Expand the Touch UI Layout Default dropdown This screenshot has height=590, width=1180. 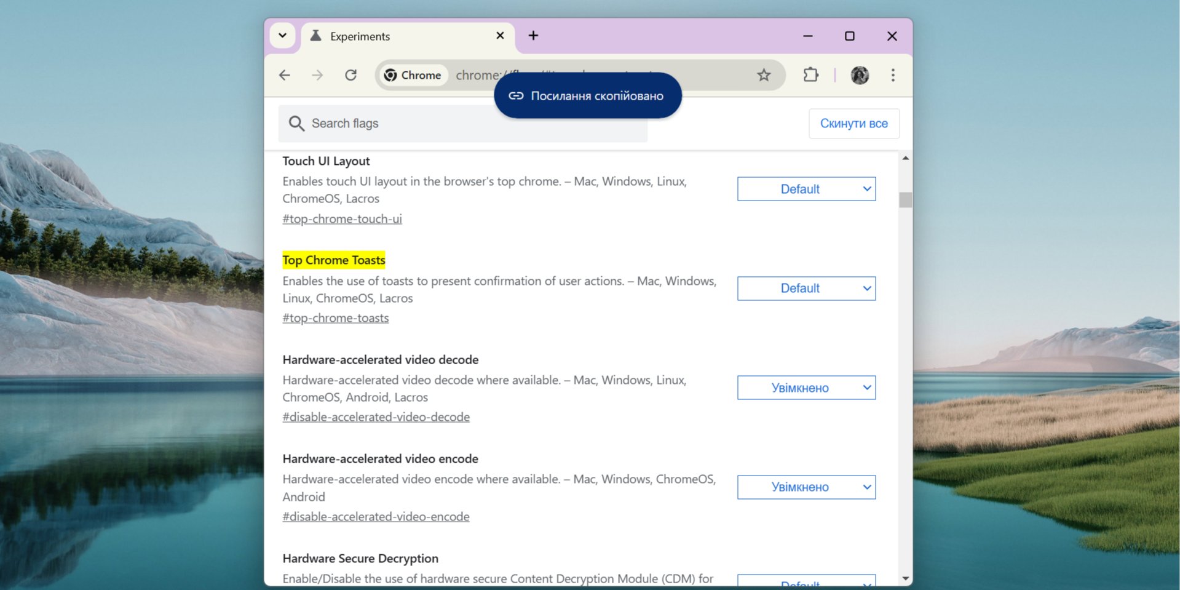click(x=806, y=189)
